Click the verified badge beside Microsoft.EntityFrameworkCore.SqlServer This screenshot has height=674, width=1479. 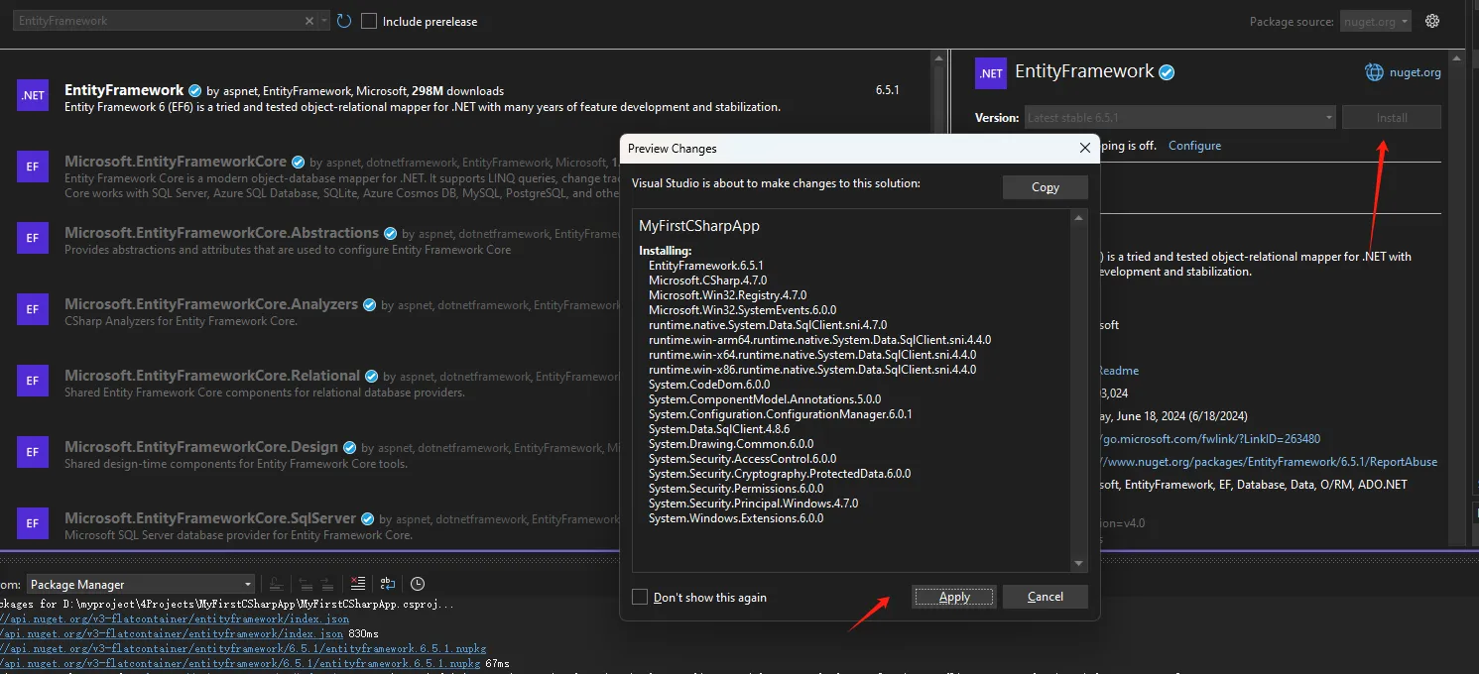tap(368, 518)
